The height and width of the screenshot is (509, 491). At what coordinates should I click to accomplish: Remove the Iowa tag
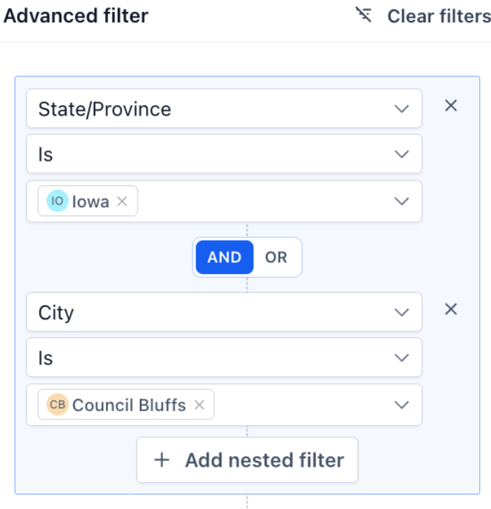coord(122,202)
